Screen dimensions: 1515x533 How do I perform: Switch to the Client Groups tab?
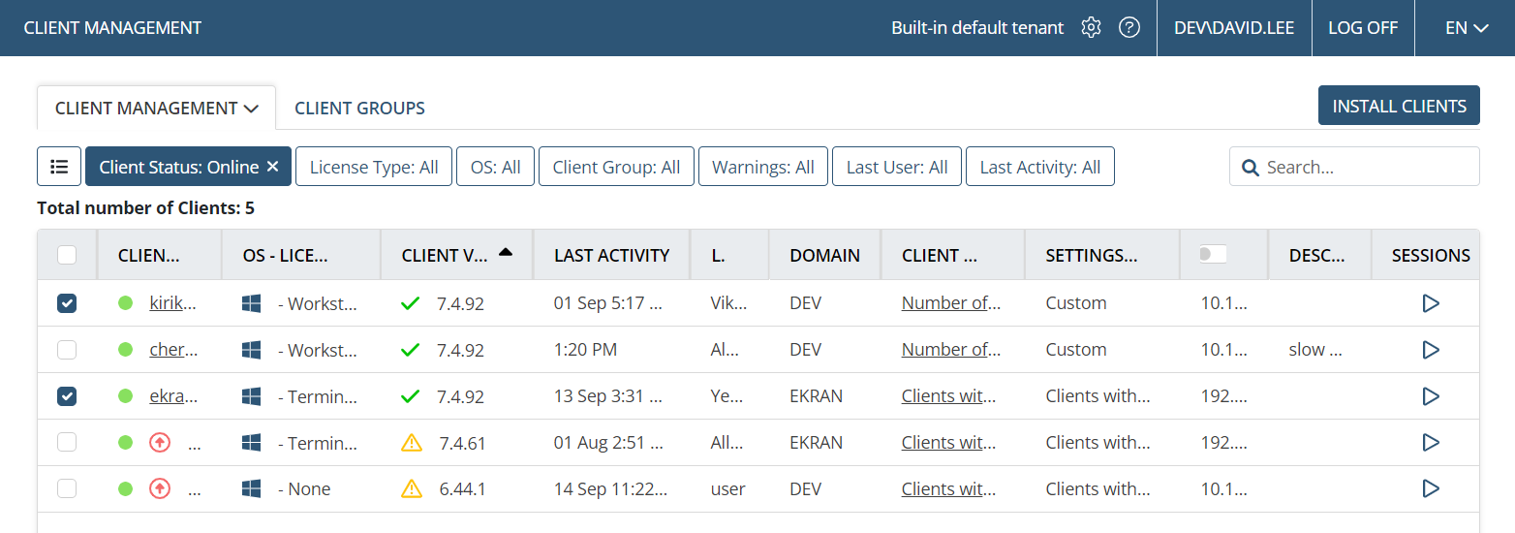359,108
